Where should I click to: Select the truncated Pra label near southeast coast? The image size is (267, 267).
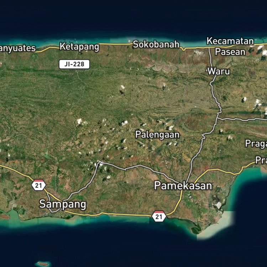(x=261, y=159)
